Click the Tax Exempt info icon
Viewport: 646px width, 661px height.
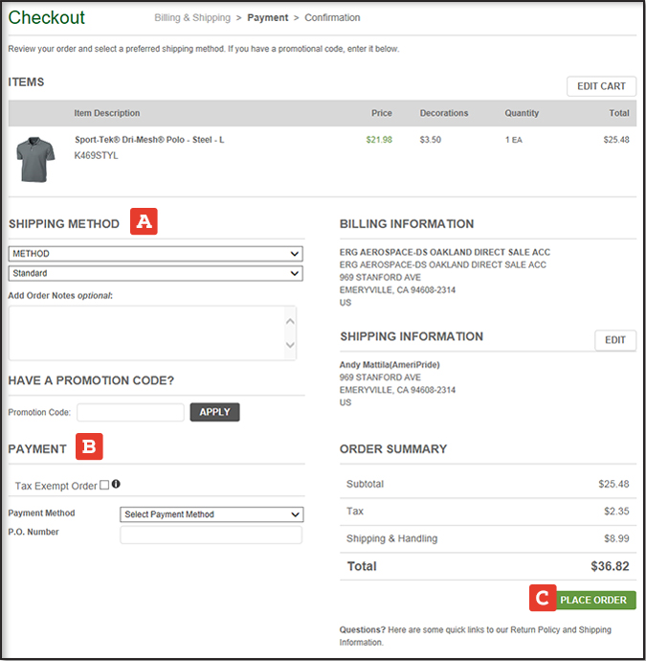pos(116,485)
